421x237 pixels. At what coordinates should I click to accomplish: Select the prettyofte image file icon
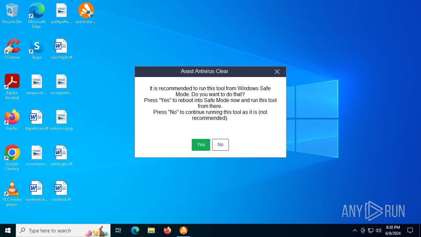point(61,13)
